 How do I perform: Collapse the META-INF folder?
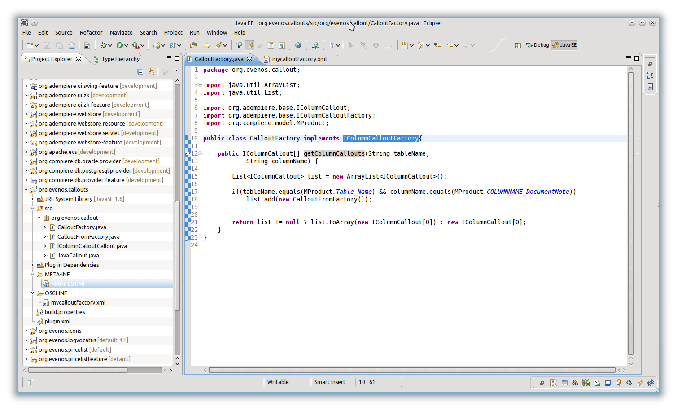point(33,275)
